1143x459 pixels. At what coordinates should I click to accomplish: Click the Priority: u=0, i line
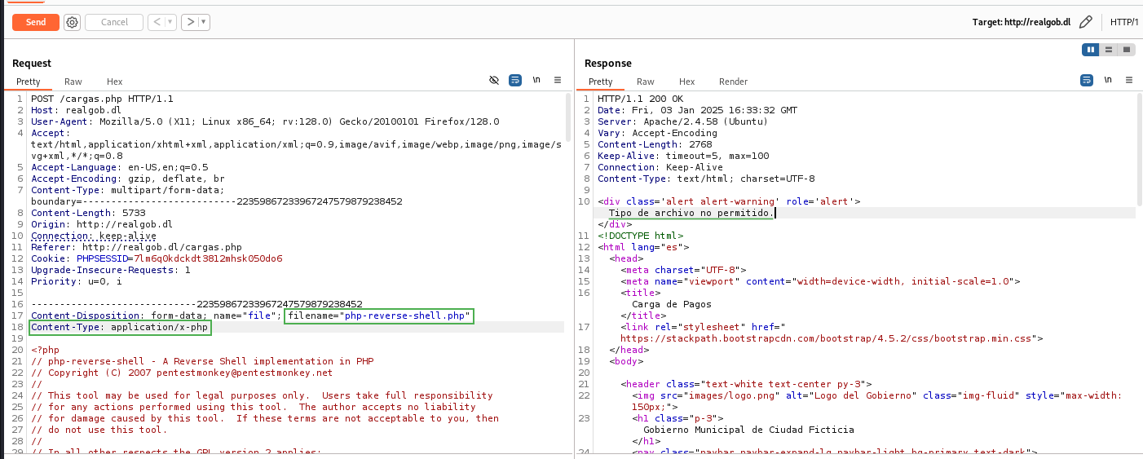[x=76, y=281]
